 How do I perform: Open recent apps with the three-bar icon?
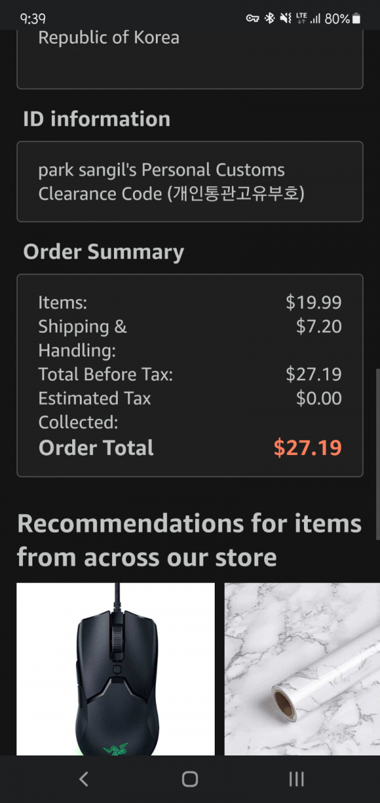(x=296, y=779)
